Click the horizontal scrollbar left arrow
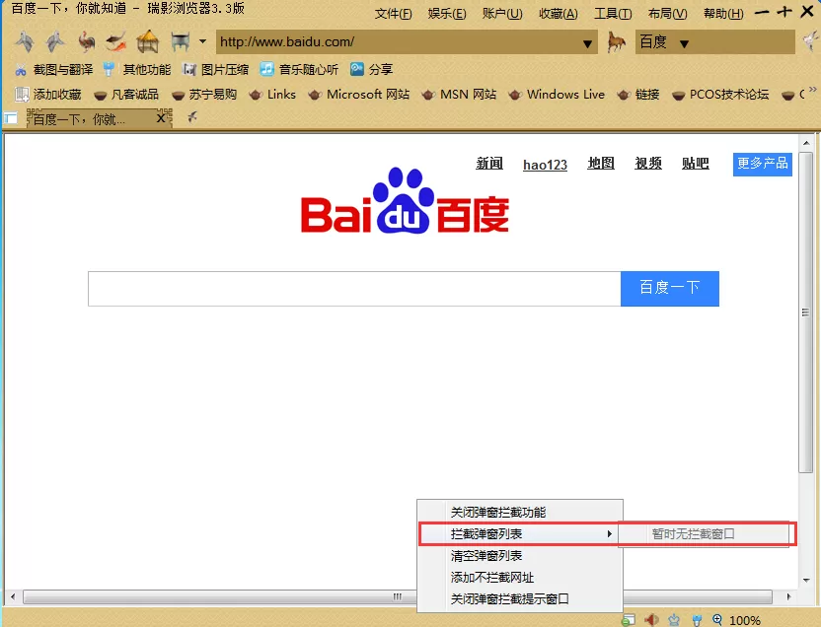Image resolution: width=821 pixels, height=627 pixels. pos(13,596)
